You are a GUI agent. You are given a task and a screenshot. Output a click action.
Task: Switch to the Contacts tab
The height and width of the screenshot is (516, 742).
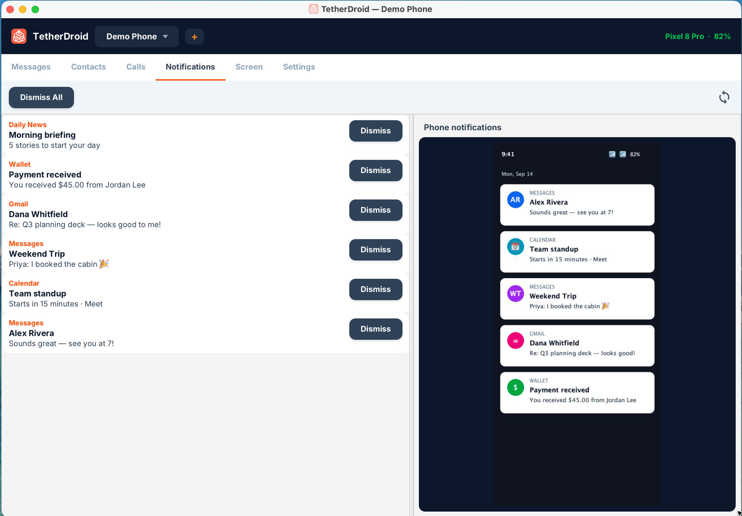(x=88, y=67)
